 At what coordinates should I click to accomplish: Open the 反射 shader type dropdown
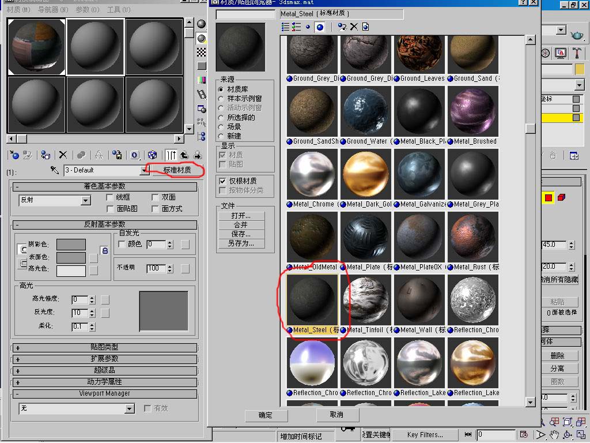[86, 200]
